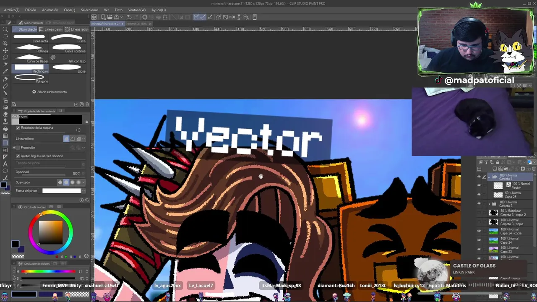The height and width of the screenshot is (302, 537).
Task: Open the Edición menu
Action: click(30, 10)
